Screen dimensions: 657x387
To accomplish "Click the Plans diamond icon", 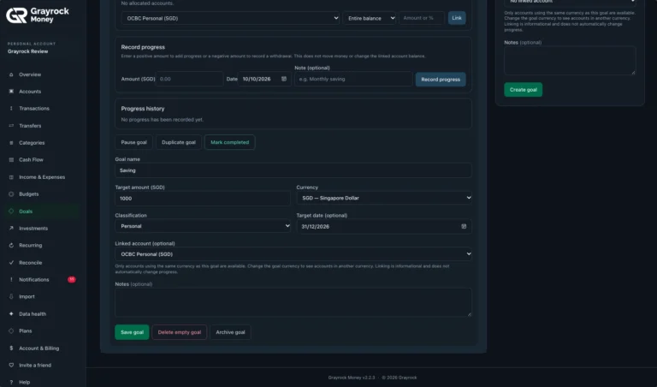I will pos(11,330).
